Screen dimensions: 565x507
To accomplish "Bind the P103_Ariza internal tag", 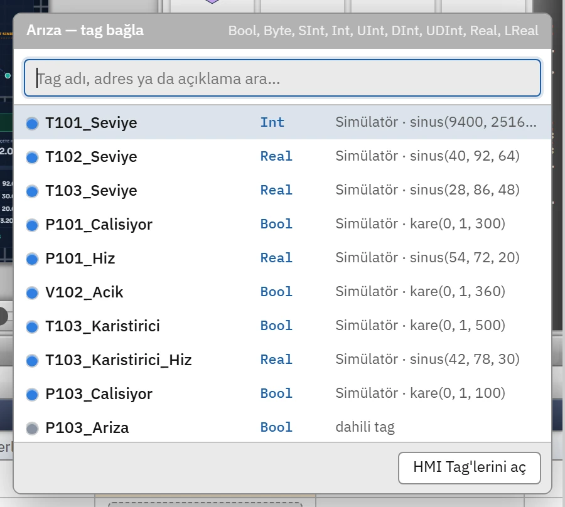I will point(282,427).
